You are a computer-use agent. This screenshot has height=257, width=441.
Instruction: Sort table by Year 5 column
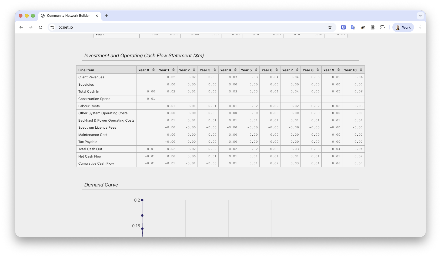(x=256, y=70)
